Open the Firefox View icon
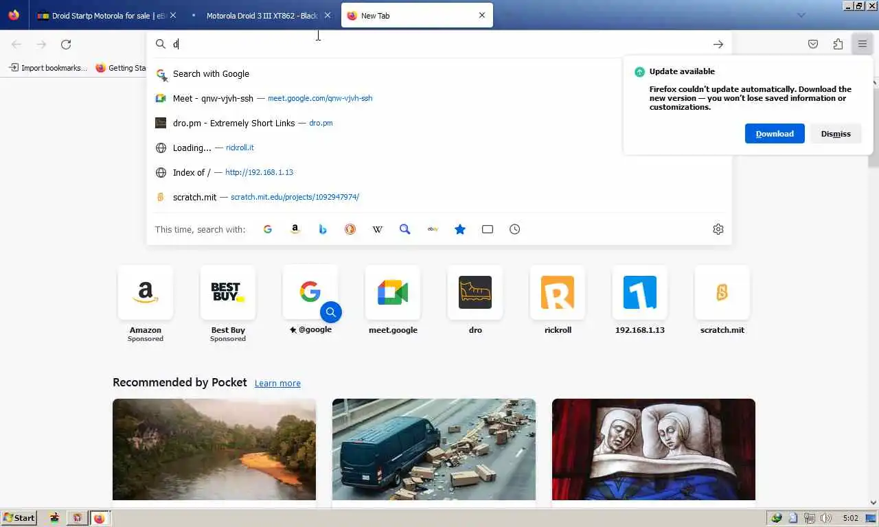This screenshot has height=527, width=879. click(x=14, y=15)
